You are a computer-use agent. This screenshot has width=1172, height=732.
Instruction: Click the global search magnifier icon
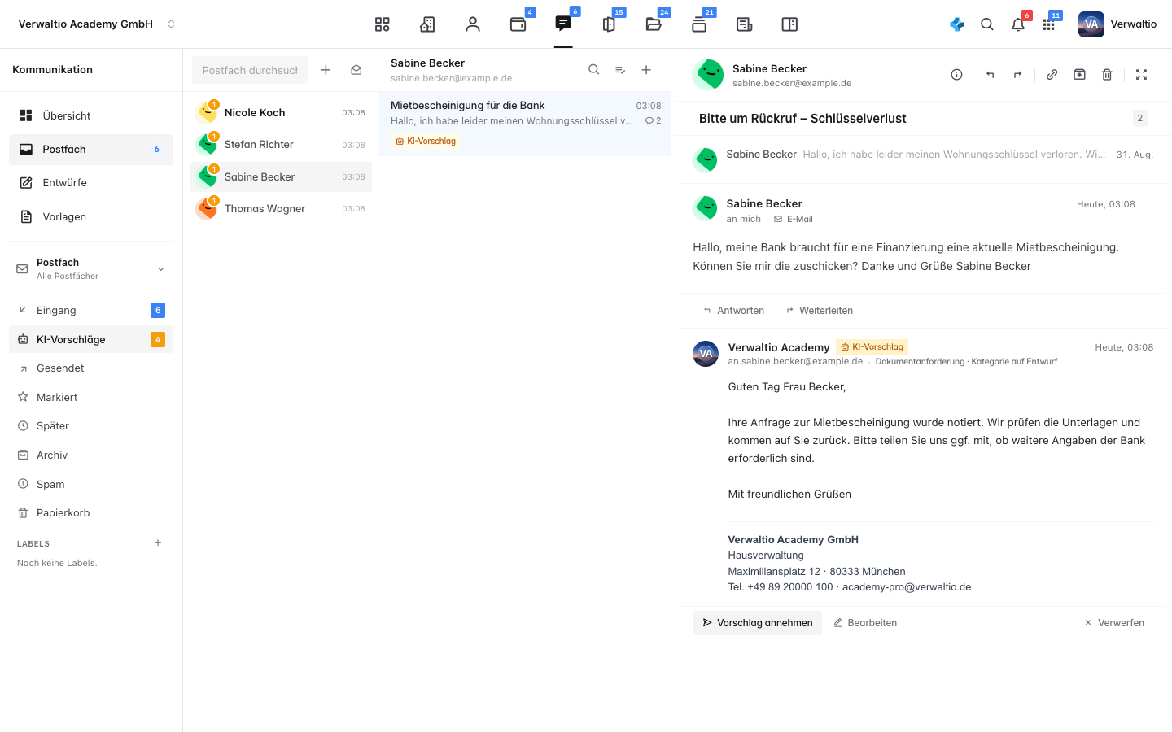pos(987,24)
